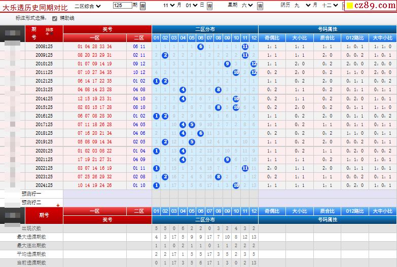Viewport: 397px width, 267px height.
Task: Click the 排序 sort arrows icon
Action: click(x=49, y=33)
